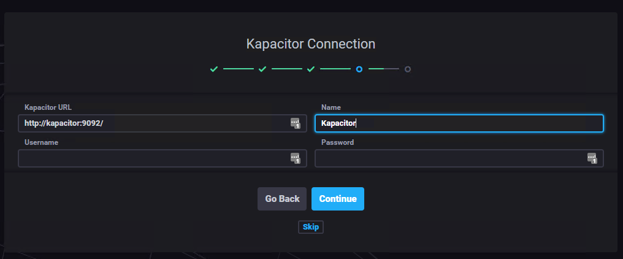623x259 pixels.
Task: Focus the Kapacitor URL text field
Action: [153, 123]
